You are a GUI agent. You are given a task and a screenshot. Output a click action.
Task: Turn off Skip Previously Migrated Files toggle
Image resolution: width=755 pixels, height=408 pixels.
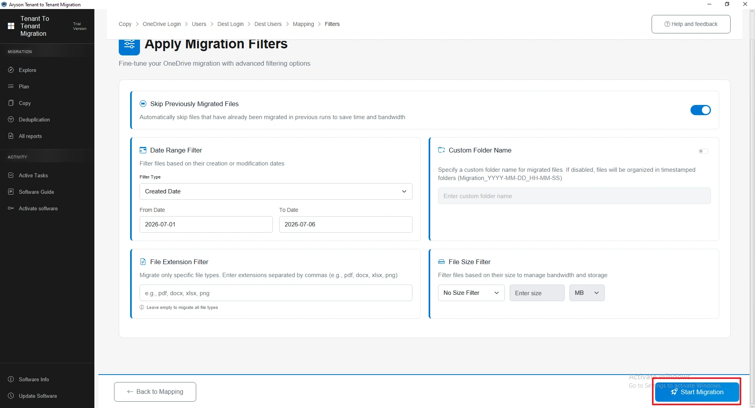pos(701,110)
